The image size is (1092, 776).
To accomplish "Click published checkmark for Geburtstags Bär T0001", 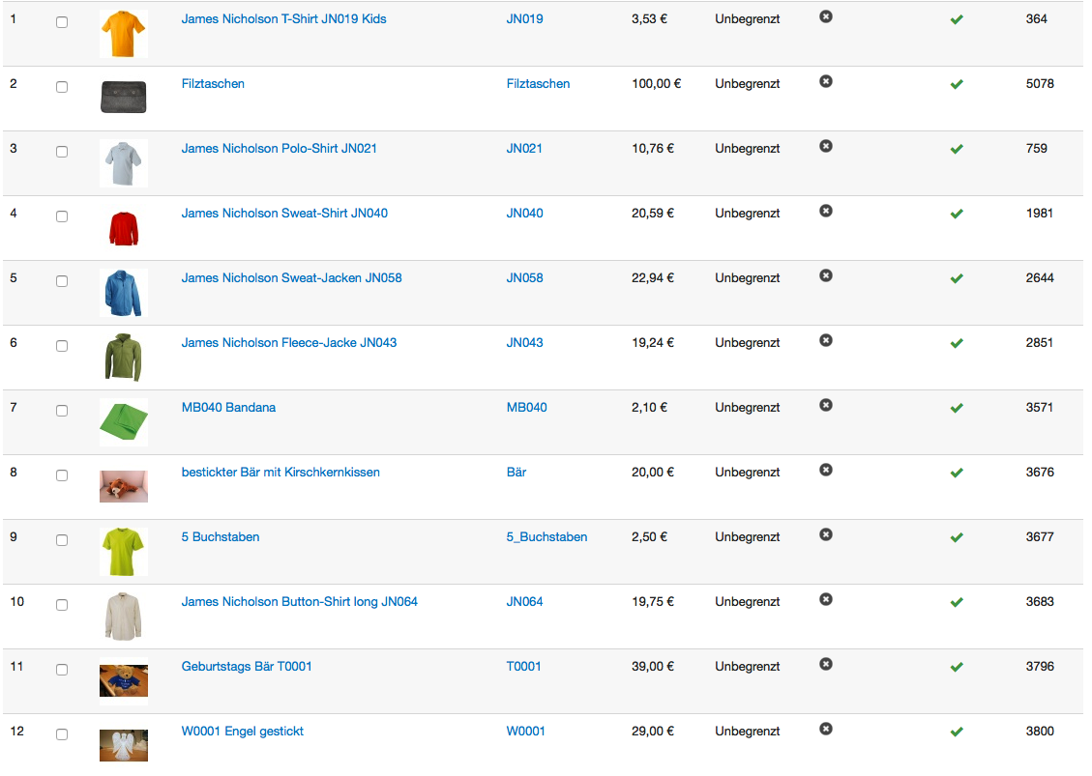I will 957,667.
